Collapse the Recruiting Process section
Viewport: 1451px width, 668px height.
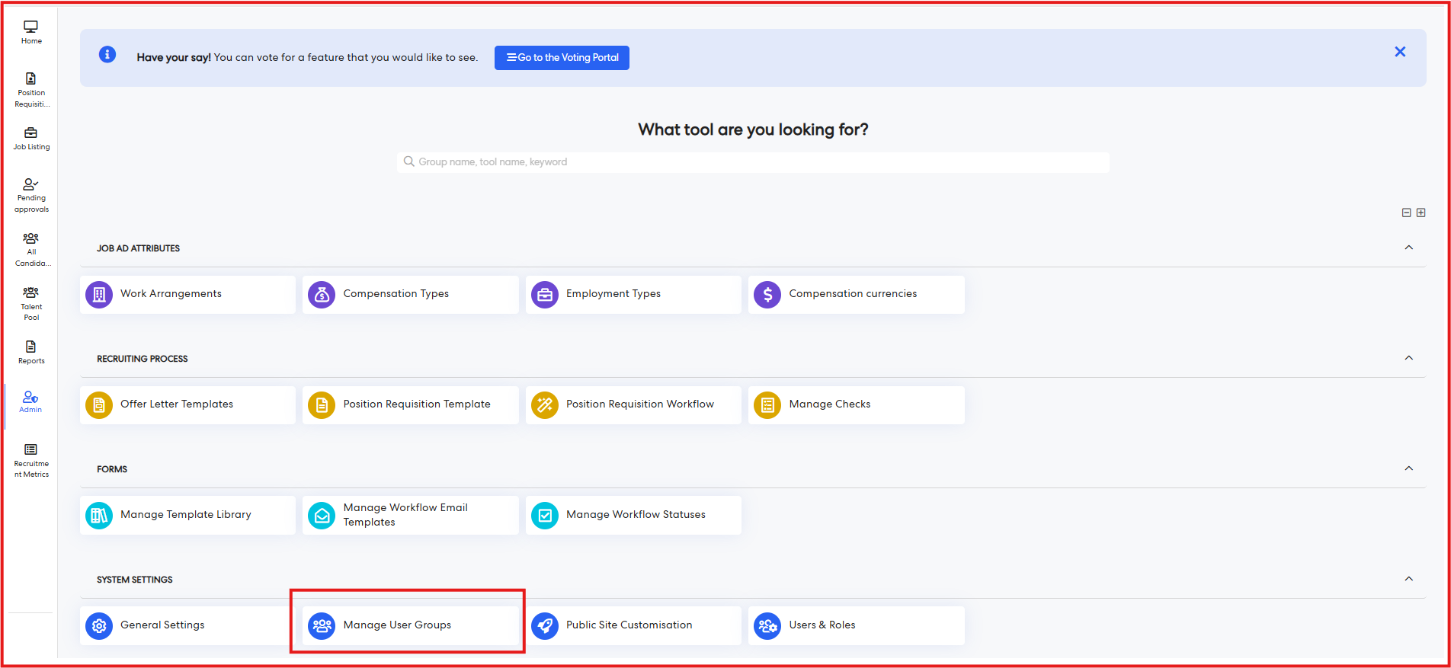1408,358
